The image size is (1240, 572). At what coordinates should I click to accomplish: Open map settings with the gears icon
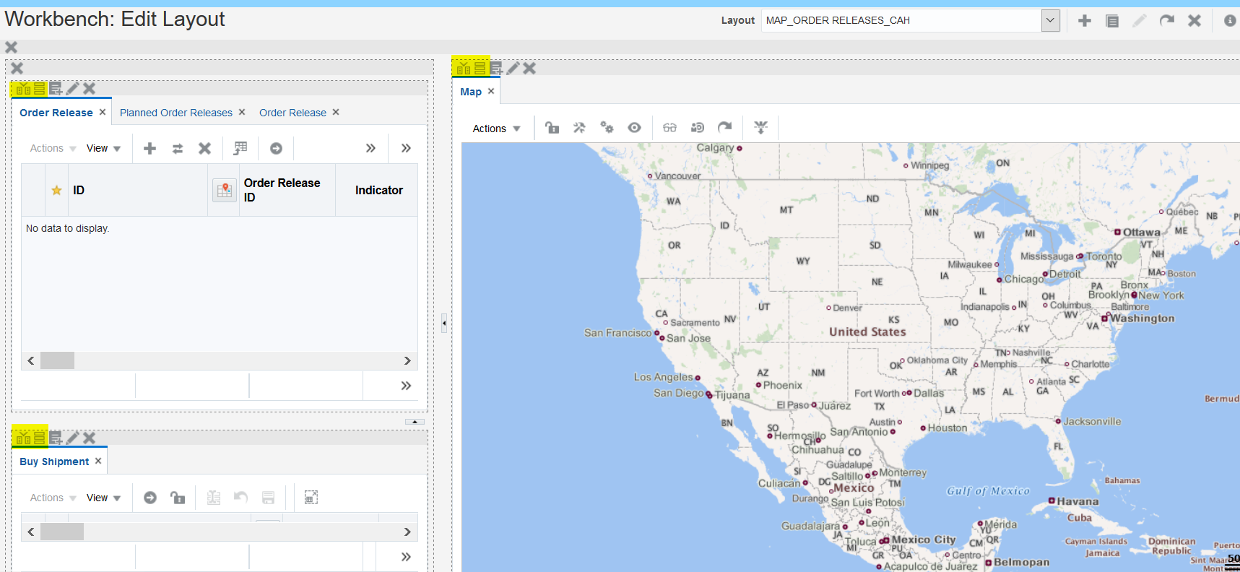[607, 128]
